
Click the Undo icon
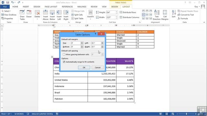click(12, 2)
